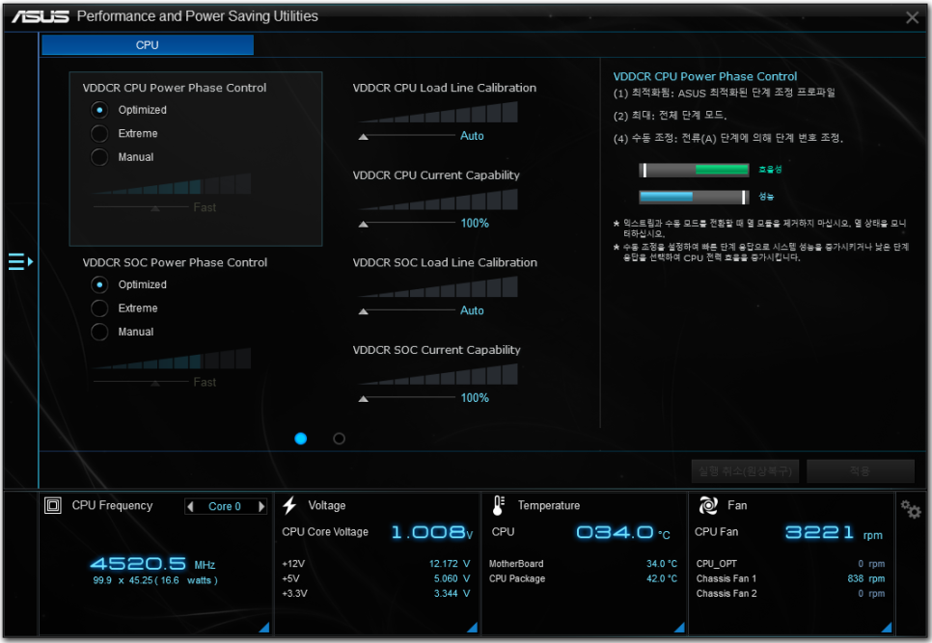Click the MotherBoard temperature row
The width and height of the screenshot is (932, 643).
(x=583, y=564)
